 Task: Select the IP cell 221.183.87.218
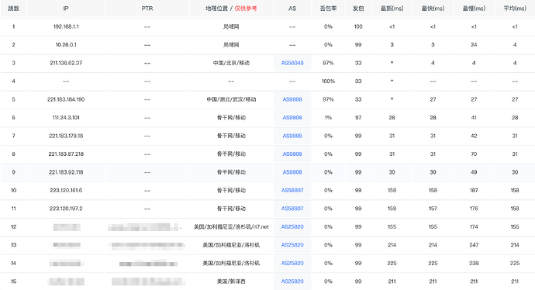click(66, 154)
